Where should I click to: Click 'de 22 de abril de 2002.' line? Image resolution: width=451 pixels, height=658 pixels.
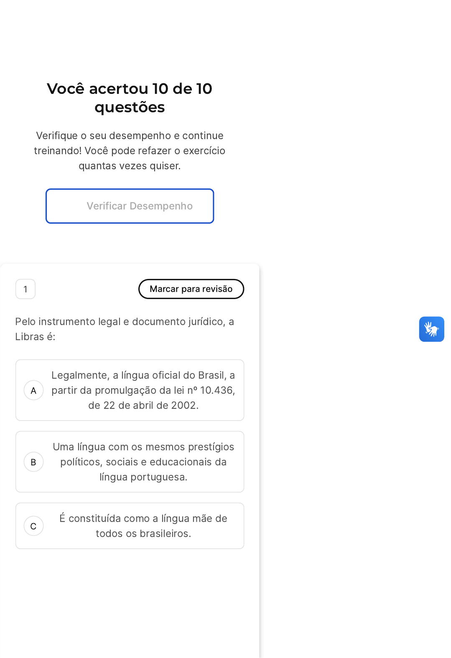click(143, 405)
